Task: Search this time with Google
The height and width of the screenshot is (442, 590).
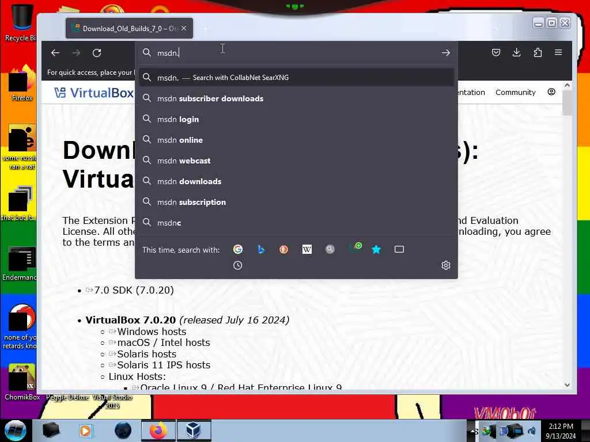Action: (x=238, y=249)
